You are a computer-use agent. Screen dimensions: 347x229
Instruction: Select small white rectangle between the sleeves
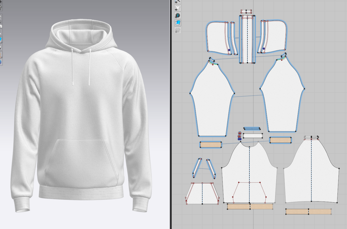253,136
